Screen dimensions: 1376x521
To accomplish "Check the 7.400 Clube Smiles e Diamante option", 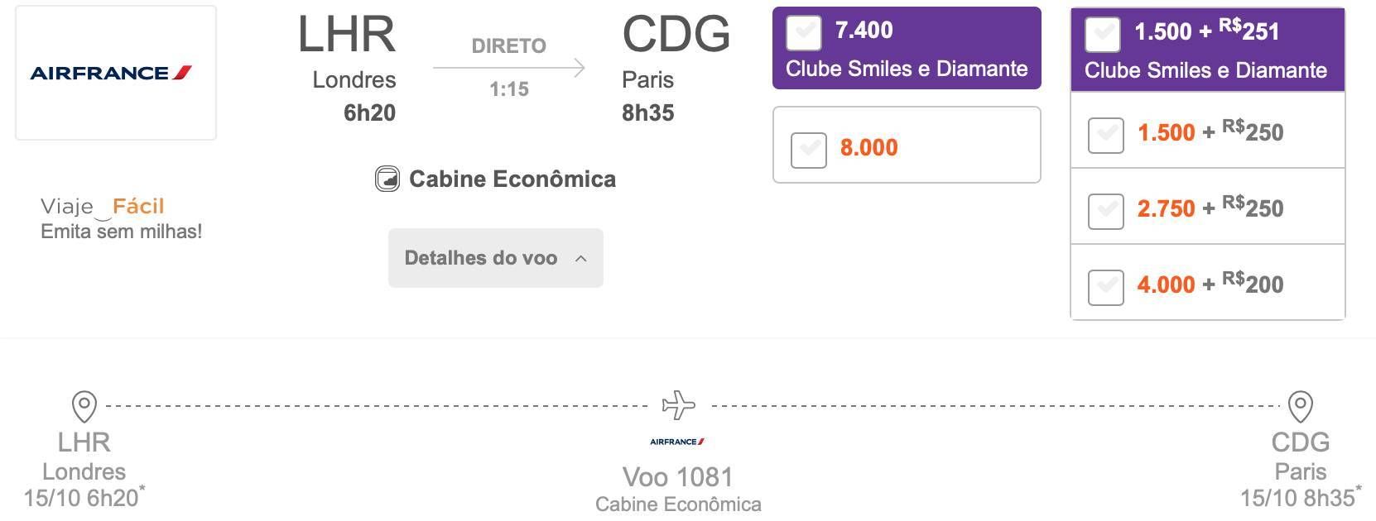I will 804,33.
